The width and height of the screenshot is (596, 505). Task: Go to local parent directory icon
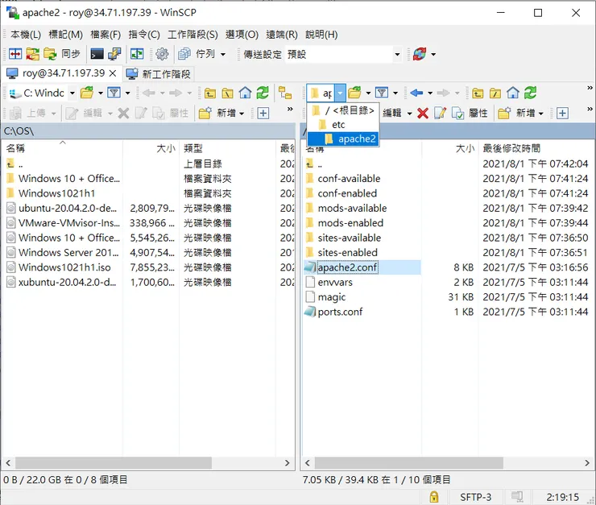tap(210, 93)
